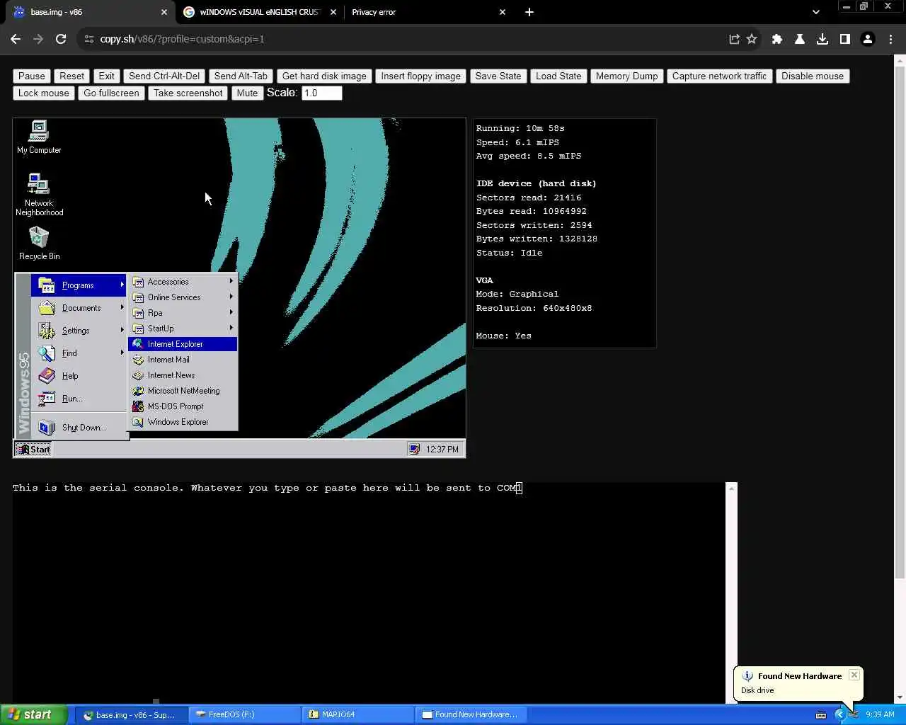Screen dimensions: 906x725
Task: Click the Windows 95 Start button
Action: [x=33, y=449]
